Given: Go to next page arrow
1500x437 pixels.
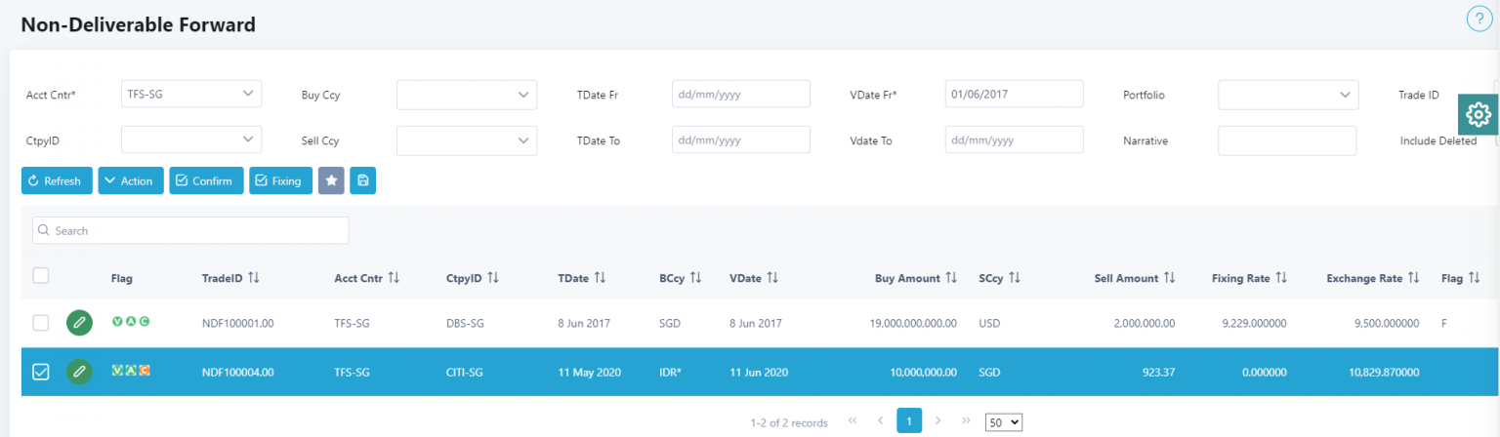Looking at the screenshot, I should 937,420.
